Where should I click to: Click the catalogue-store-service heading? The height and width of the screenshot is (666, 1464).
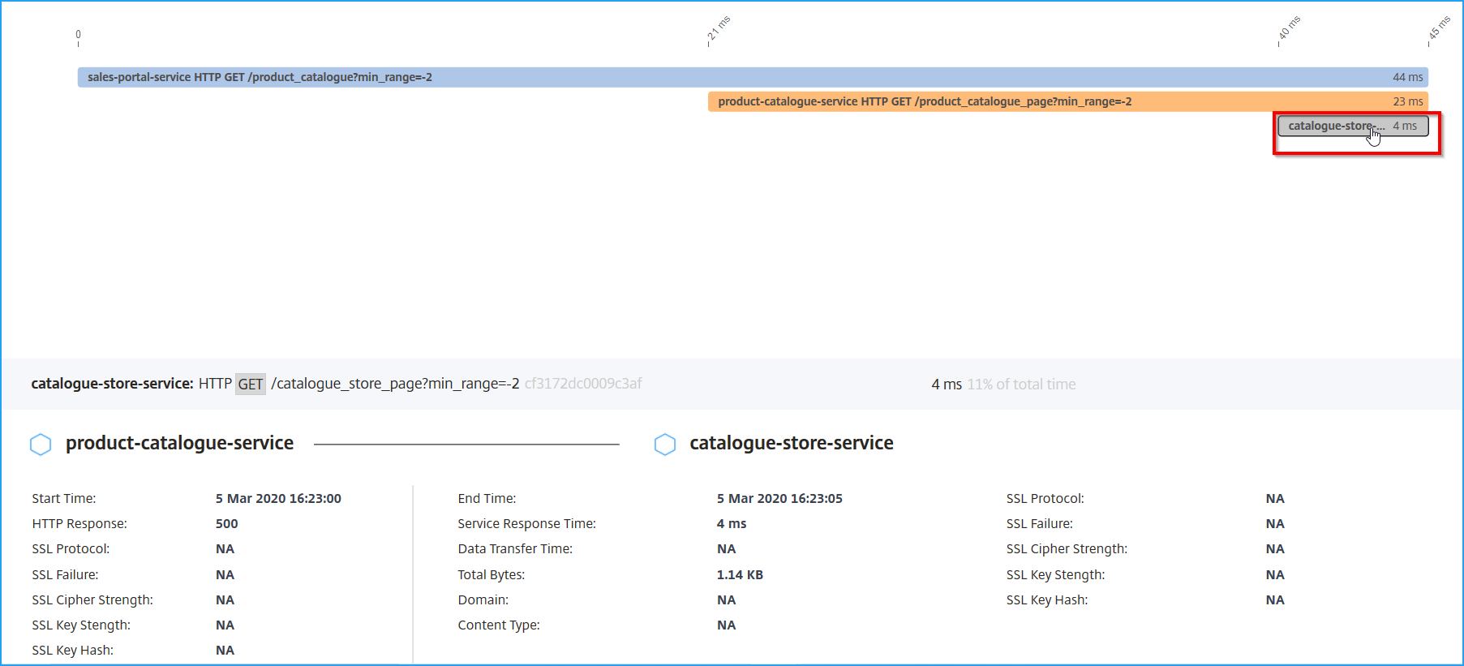coord(792,443)
